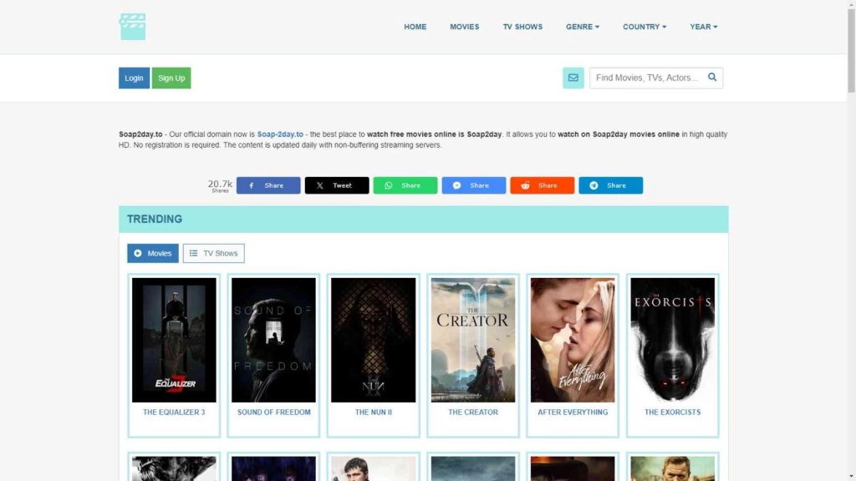This screenshot has height=481, width=856.
Task: Open the Year dropdown menu
Action: pos(703,27)
